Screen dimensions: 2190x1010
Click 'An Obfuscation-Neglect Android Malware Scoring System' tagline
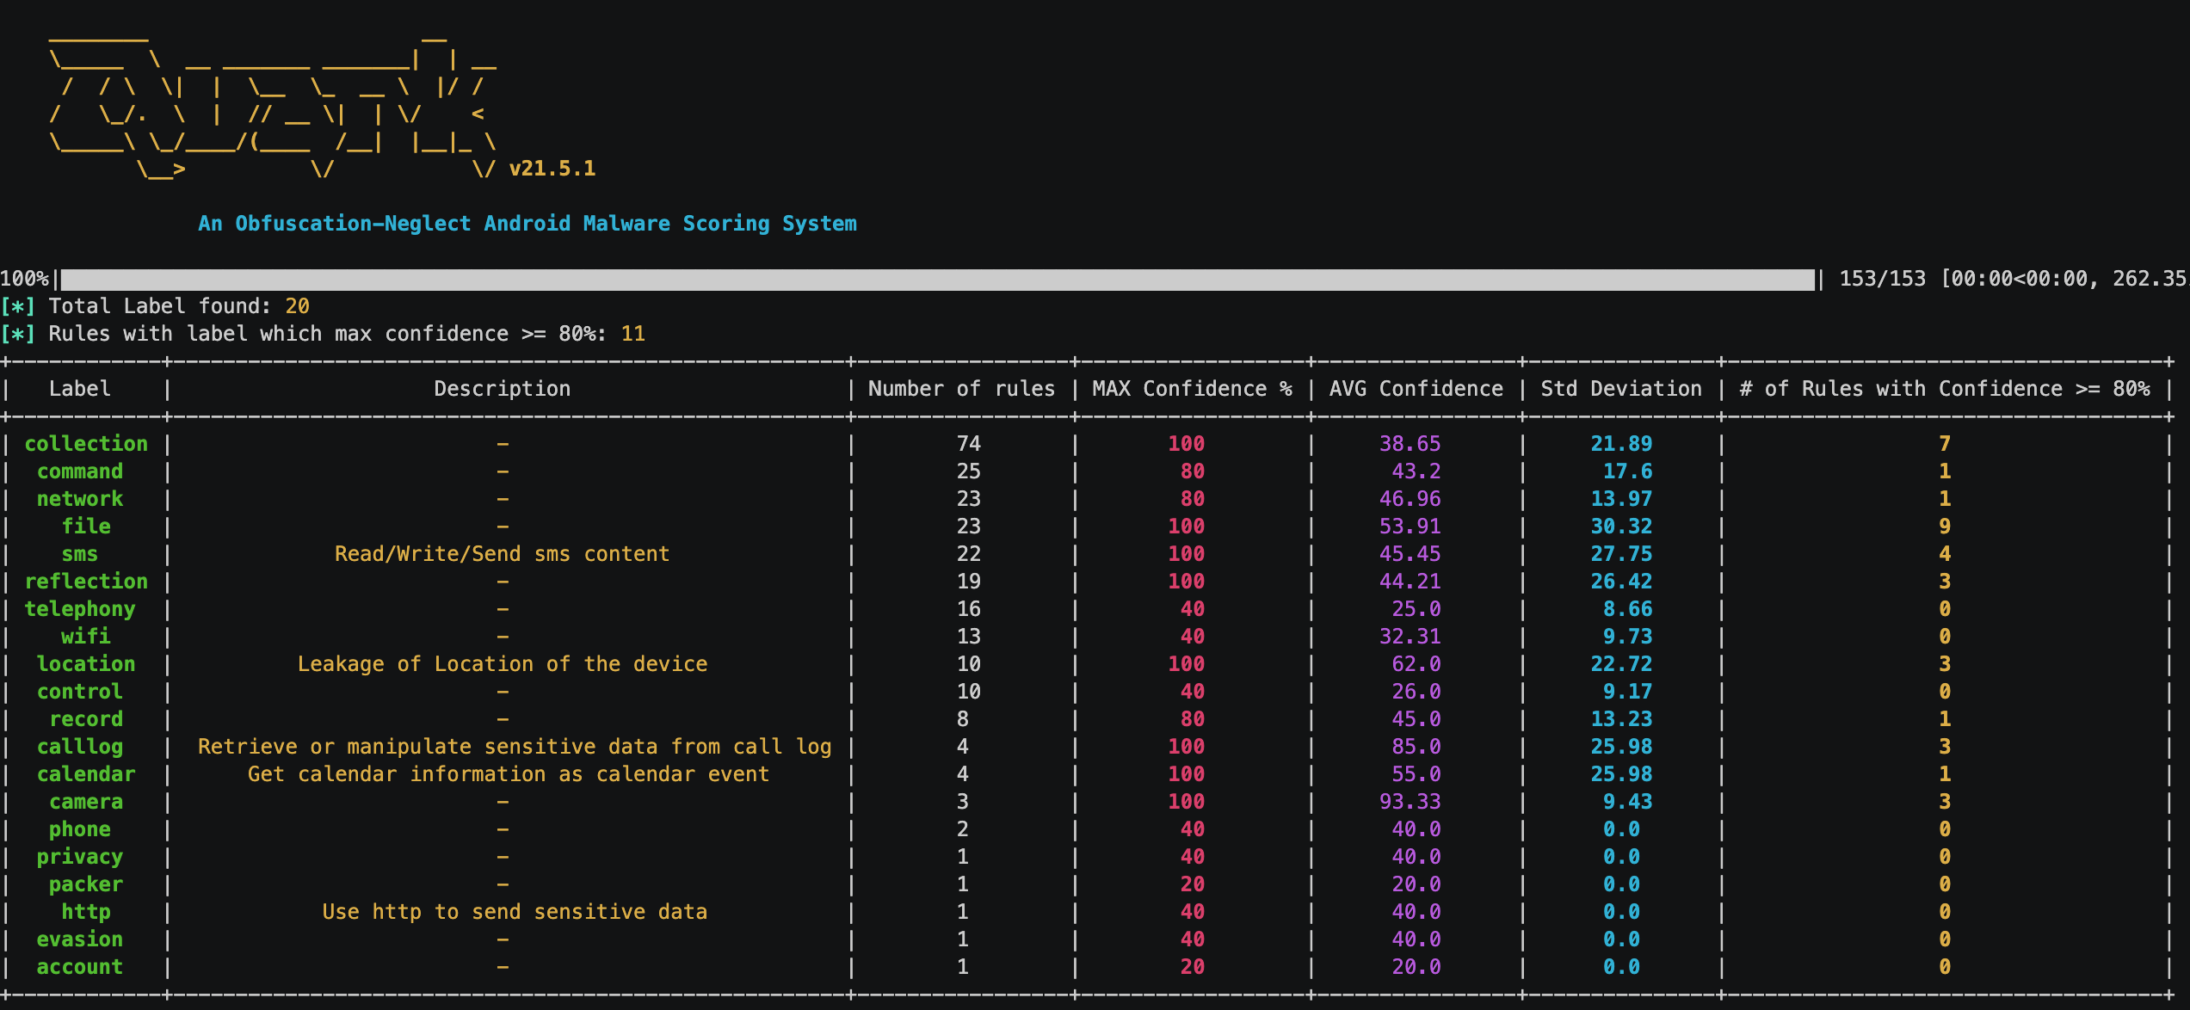coord(527,224)
